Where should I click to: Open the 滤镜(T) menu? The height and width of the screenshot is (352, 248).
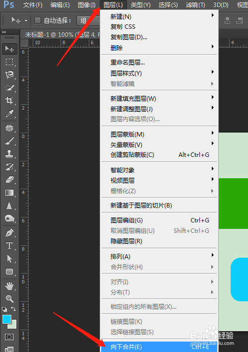point(195,4)
